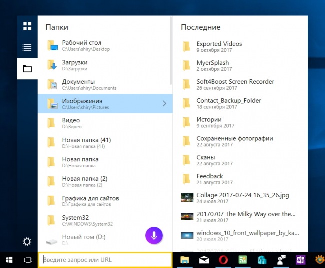Open Сканы recent folder icon
Image resolution: width=325 pixels, height=268 pixels.
pos(186,160)
